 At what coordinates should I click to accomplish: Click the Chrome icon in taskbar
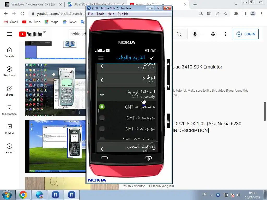(x=23, y=195)
